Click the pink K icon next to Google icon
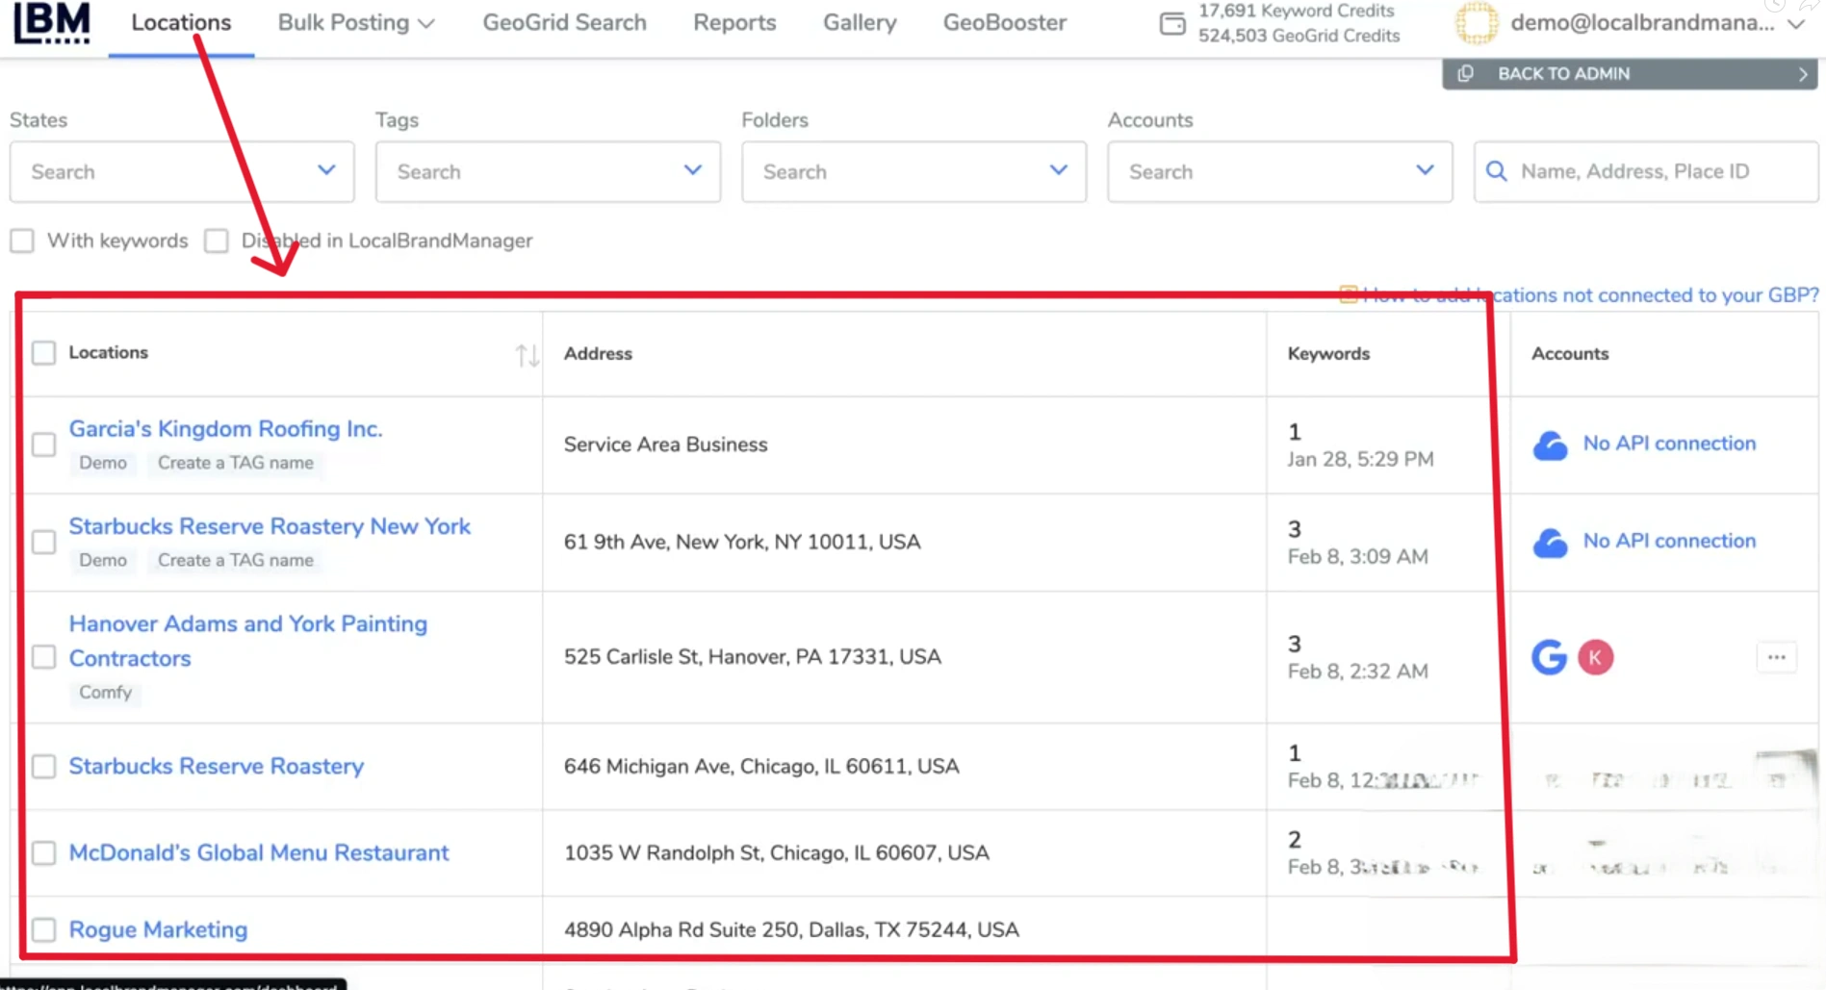This screenshot has height=990, width=1826. click(x=1597, y=657)
